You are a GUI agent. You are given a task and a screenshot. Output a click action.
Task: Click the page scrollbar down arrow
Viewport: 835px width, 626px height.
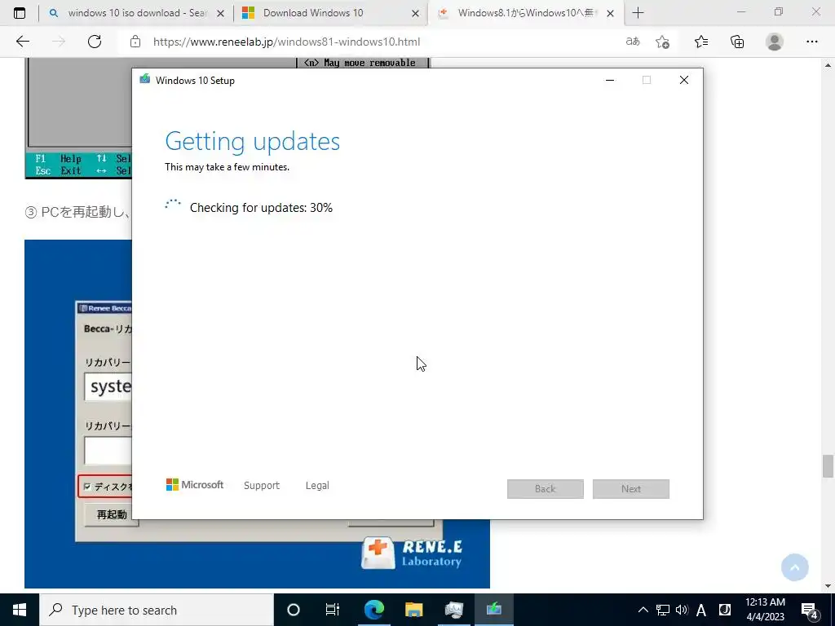828,586
